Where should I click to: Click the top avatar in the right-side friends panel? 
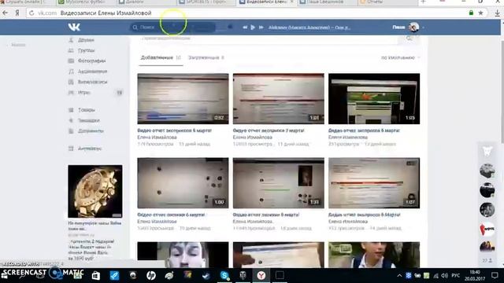point(487,171)
